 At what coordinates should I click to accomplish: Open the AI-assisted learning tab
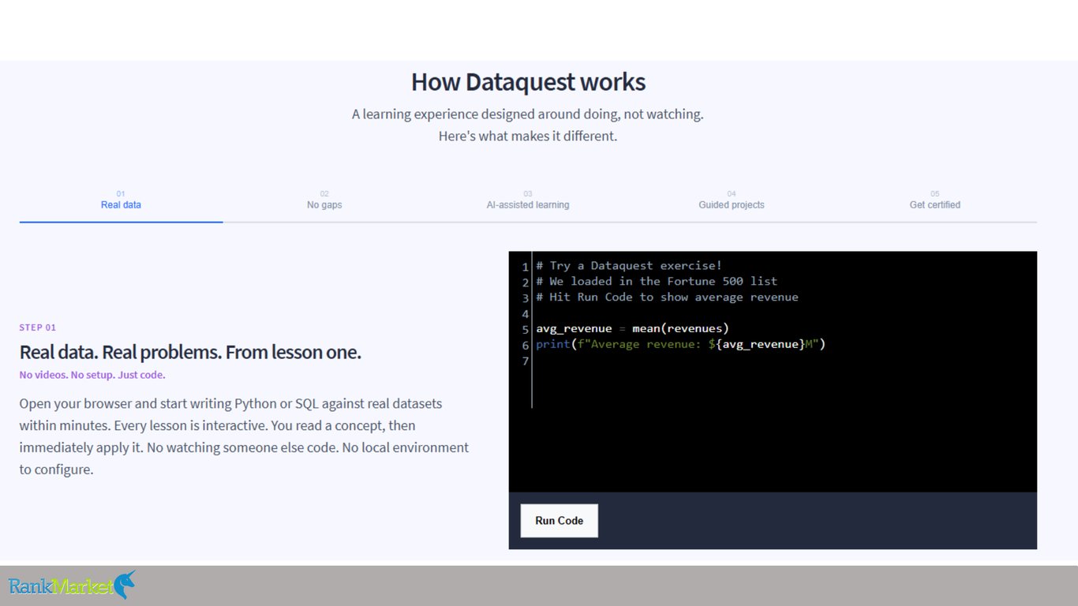[528, 200]
